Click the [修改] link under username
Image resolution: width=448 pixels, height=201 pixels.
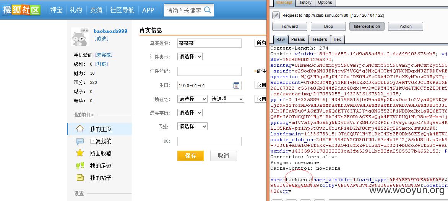[x=101, y=39]
